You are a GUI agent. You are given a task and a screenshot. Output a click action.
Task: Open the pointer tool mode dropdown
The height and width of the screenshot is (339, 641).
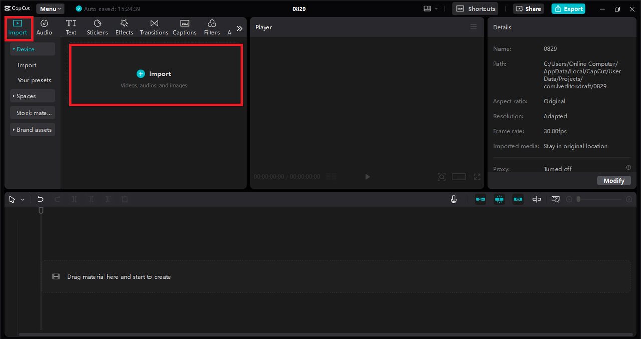22,200
